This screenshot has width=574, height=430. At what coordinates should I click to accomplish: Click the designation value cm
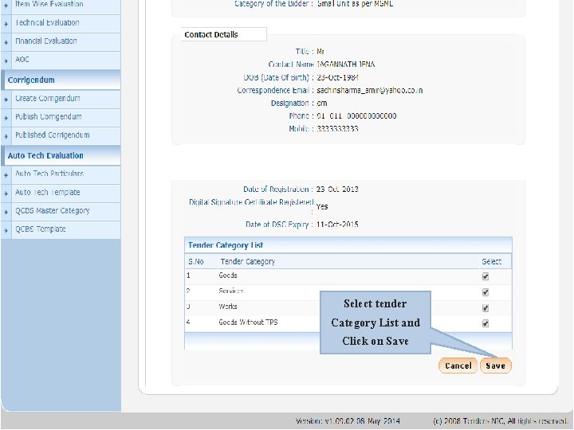click(x=322, y=103)
